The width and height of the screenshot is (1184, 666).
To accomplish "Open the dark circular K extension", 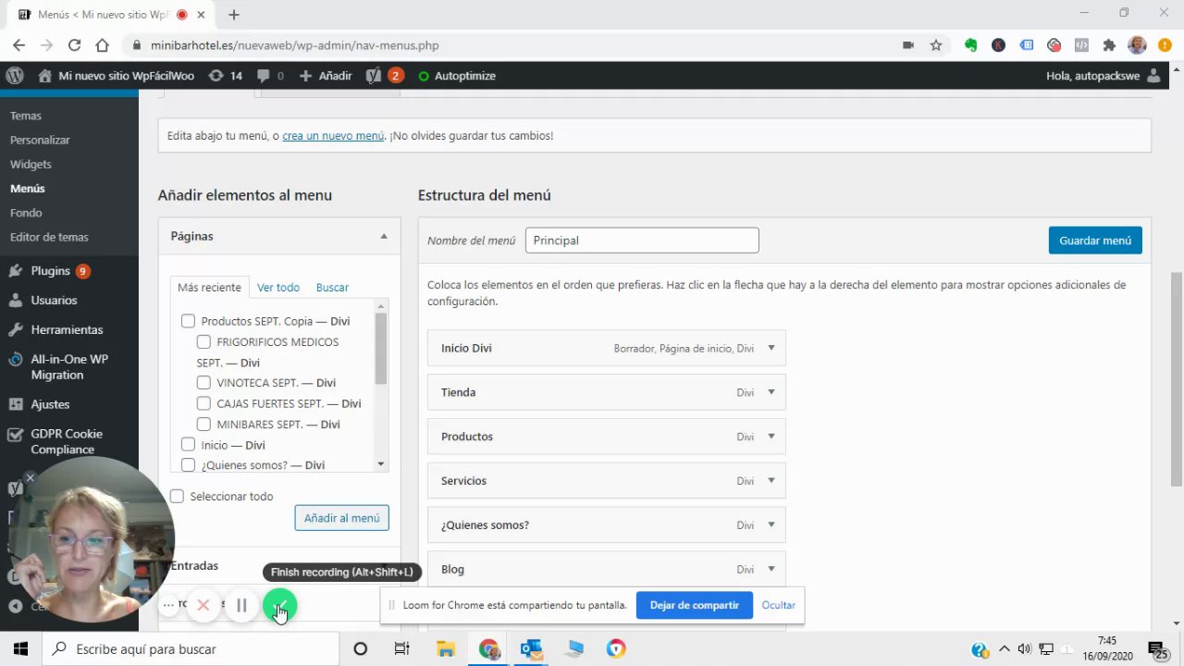I will pos(998,44).
